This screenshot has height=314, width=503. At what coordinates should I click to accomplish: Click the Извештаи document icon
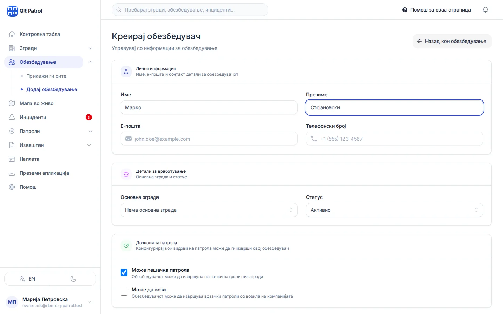click(12, 145)
